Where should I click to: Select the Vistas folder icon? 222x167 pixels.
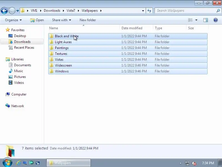pyautogui.click(x=52, y=59)
